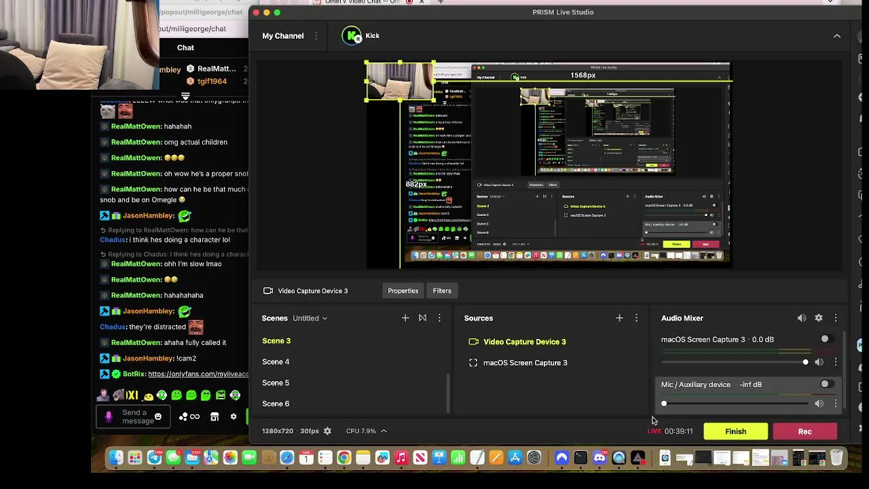Click 1280x720 resolution text
Screen dimensions: 869x489
pyautogui.click(x=278, y=431)
